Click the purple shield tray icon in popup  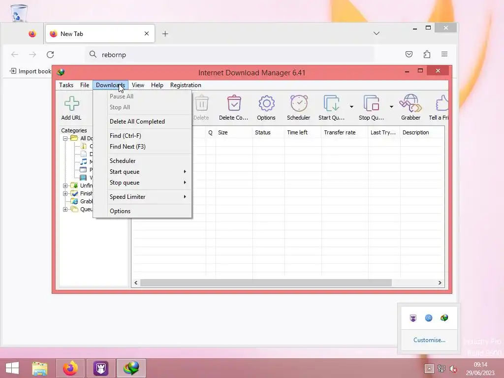click(413, 318)
